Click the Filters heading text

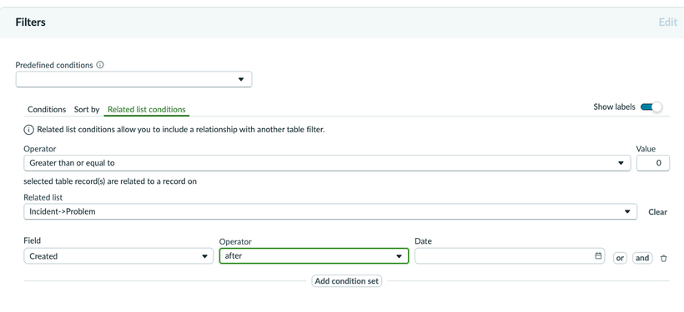pos(31,22)
